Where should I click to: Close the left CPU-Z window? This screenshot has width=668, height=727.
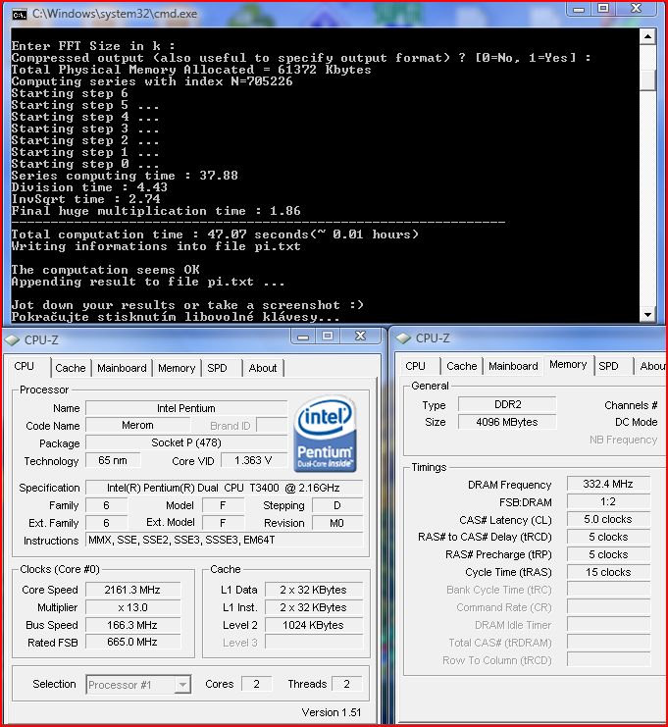[x=360, y=337]
